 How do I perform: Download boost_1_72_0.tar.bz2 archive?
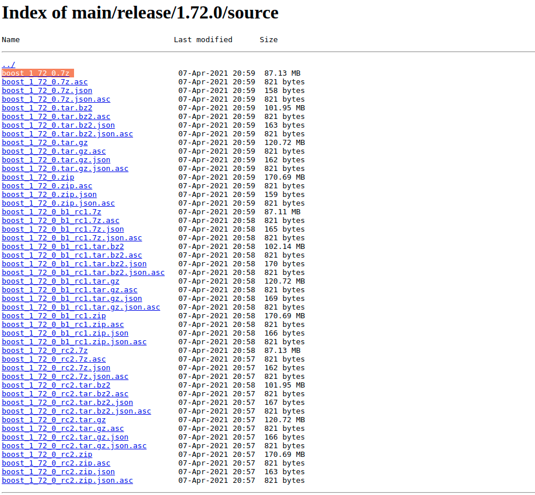47,107
